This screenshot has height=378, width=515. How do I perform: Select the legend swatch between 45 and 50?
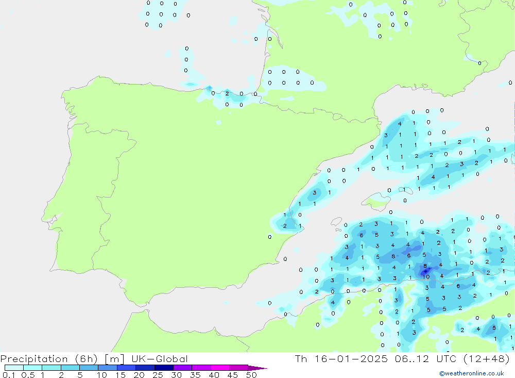pos(238,368)
